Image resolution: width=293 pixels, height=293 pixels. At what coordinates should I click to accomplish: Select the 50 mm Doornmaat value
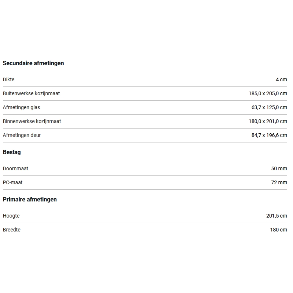click(279, 168)
